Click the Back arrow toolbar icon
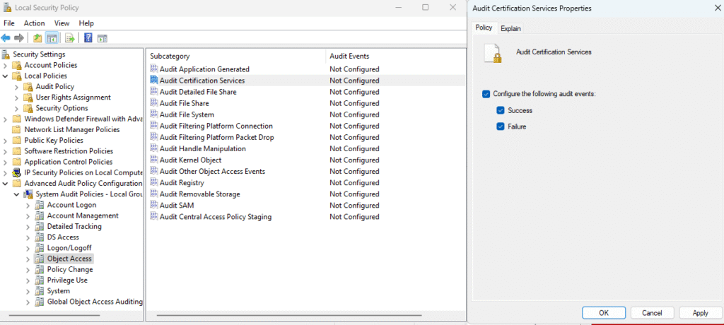 click(x=6, y=38)
